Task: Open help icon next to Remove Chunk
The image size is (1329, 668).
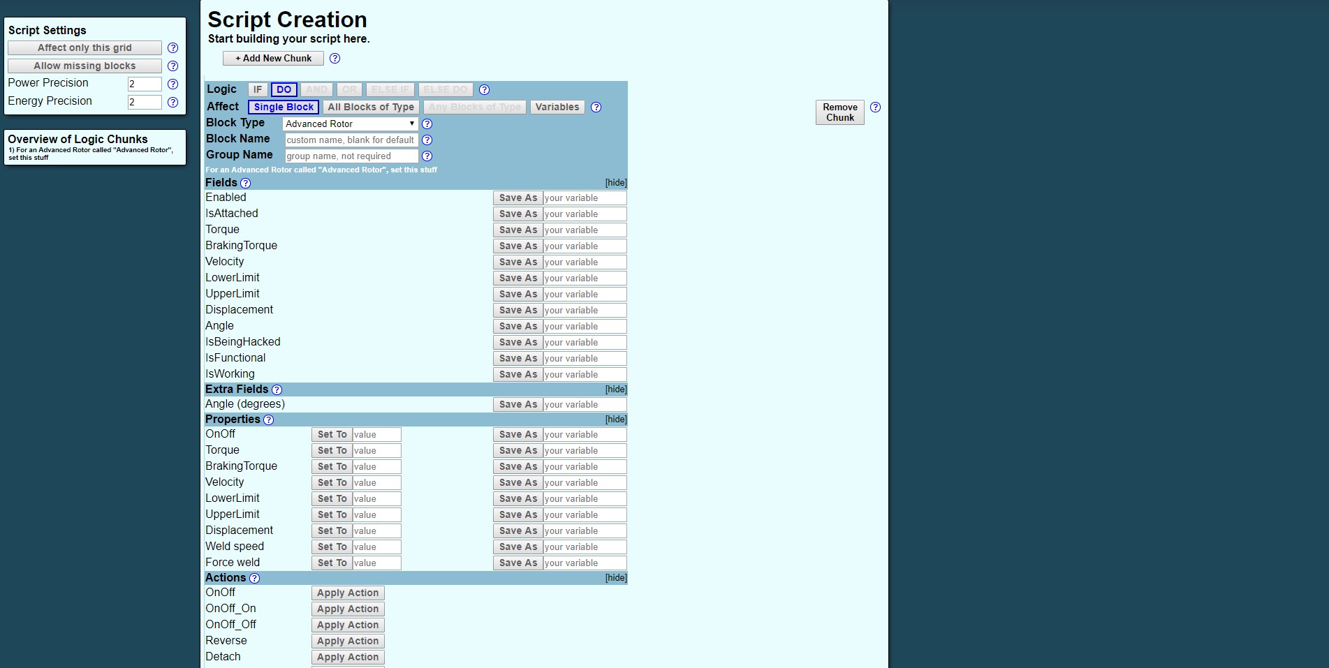Action: pos(875,107)
